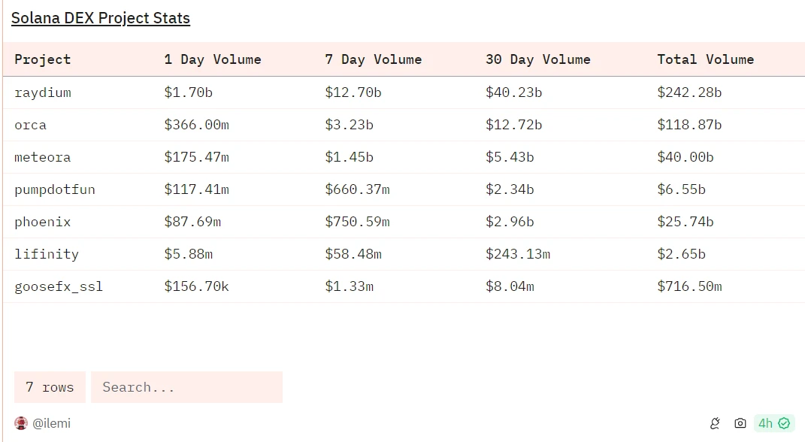
Task: Select the pumpdotfun project cell
Action: pos(55,189)
